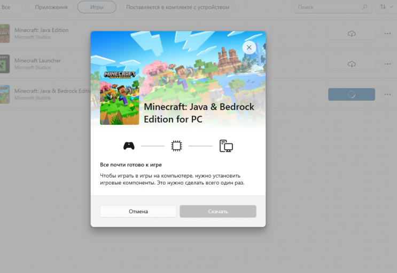397x273 pixels.
Task: Click Microsoft Studios under Minecraft Launcher
Action: click(x=33, y=67)
